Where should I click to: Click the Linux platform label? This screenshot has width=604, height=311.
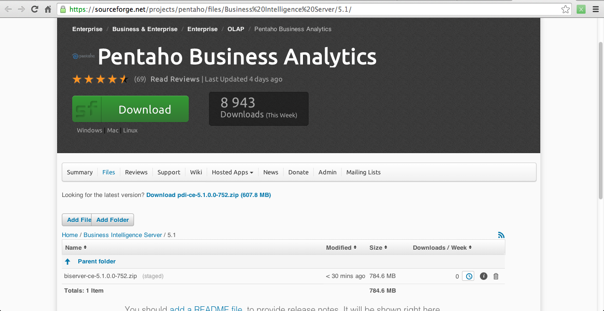130,130
